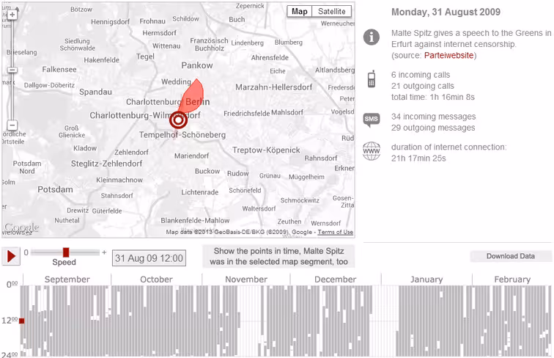Viewport: 554px width, 358px height.
Task: Click the info icon beside the speech note
Action: [x=372, y=37]
